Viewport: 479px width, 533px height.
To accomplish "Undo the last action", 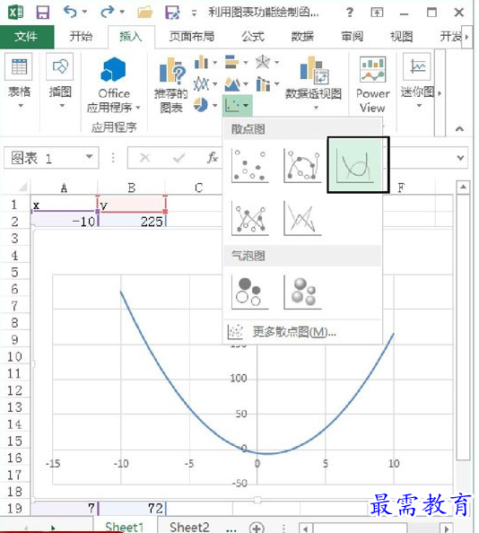I will (70, 13).
